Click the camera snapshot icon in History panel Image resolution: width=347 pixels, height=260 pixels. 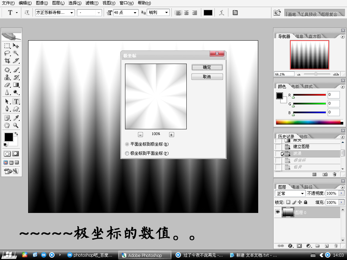(325, 174)
